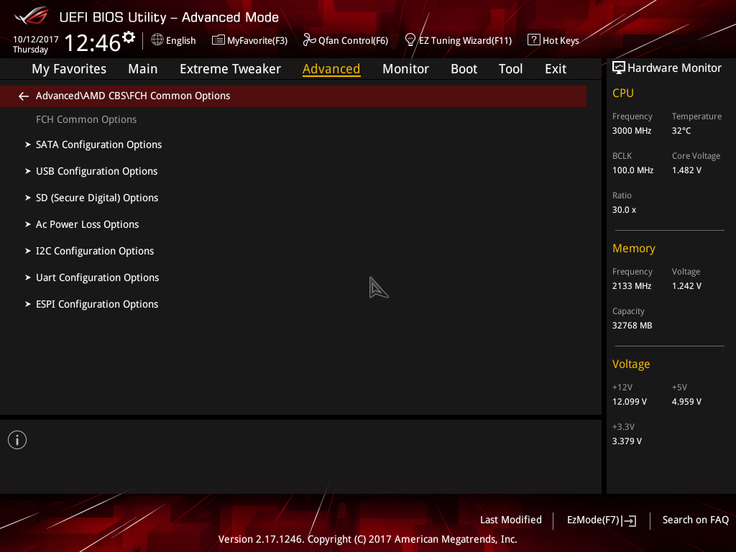Click the 12:46 clock display
This screenshot has height=552, width=736.
[x=93, y=42]
